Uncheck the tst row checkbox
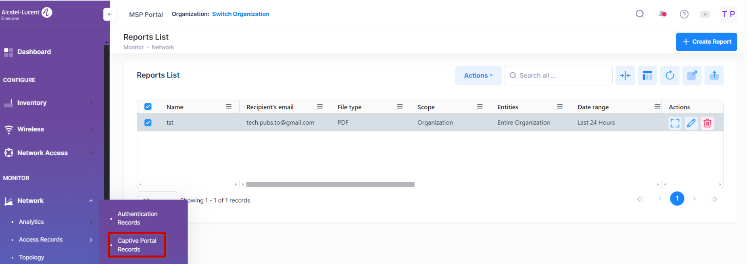Screen dimensions: 747x264 tap(148, 123)
